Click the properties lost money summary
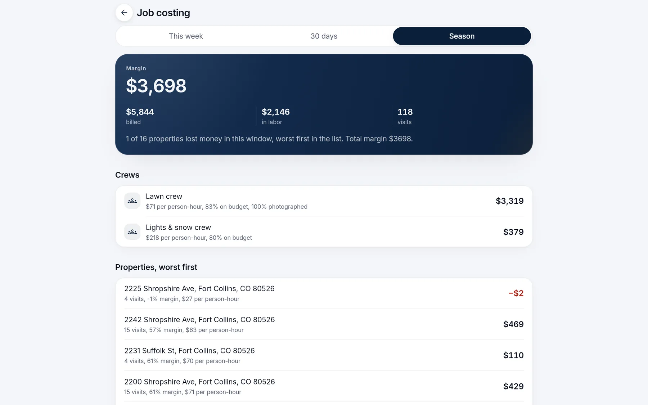Screen dimensions: 648x405 coord(269,139)
